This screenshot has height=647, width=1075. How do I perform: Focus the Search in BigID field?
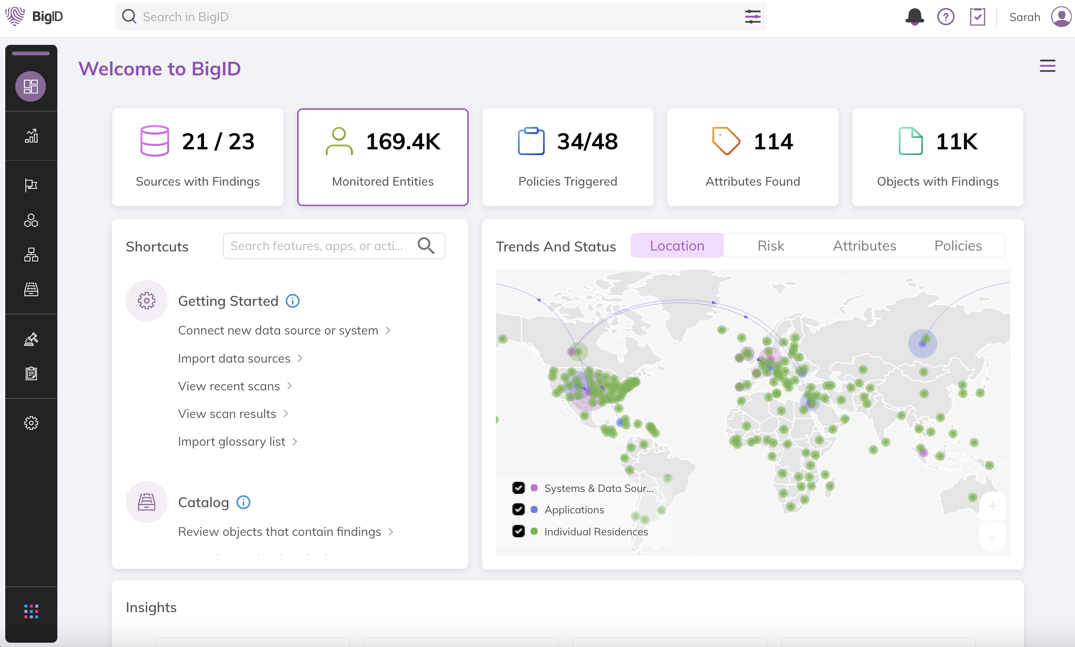point(441,17)
